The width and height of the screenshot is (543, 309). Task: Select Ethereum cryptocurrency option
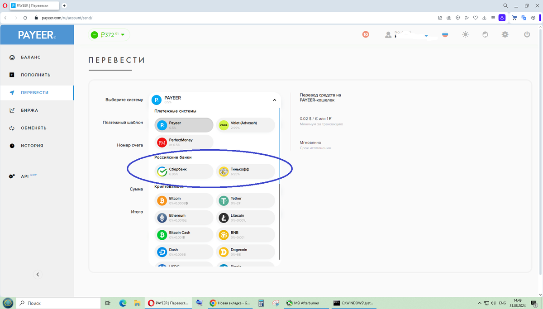184,218
